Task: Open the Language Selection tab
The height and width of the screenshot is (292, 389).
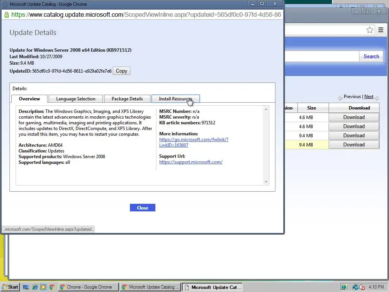Action: pos(76,99)
